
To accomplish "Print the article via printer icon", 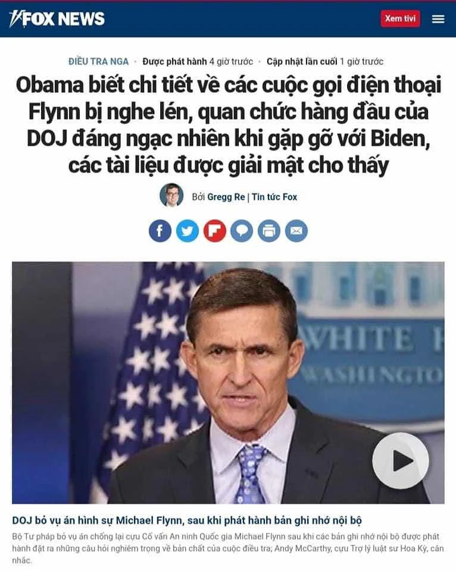I will pos(269,231).
